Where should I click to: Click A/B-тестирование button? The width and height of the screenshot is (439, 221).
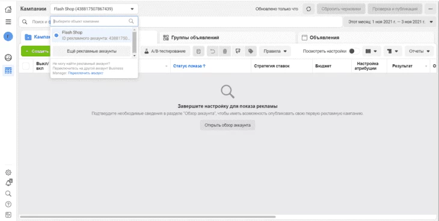click(165, 51)
